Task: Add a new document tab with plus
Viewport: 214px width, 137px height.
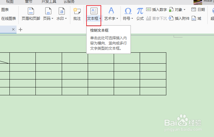Action: tap(20, 30)
